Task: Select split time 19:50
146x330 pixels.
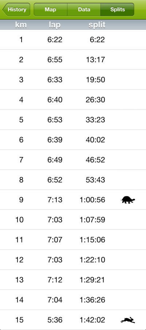Action: (x=95, y=79)
